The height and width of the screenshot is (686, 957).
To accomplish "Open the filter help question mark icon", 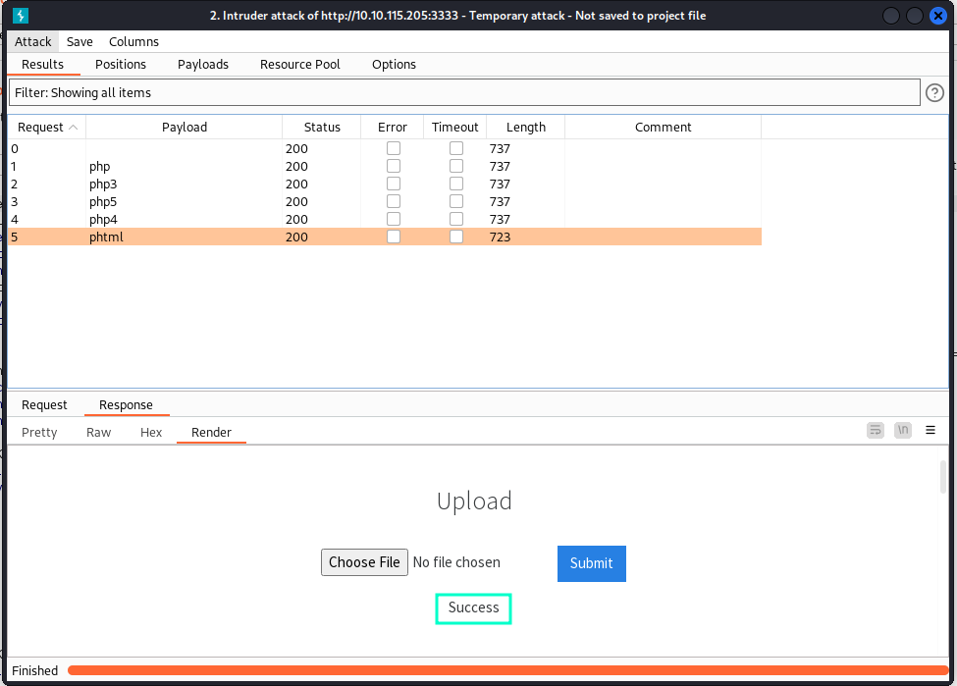I will point(934,93).
